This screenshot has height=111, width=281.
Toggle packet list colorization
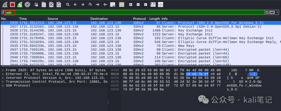click(122, 4)
